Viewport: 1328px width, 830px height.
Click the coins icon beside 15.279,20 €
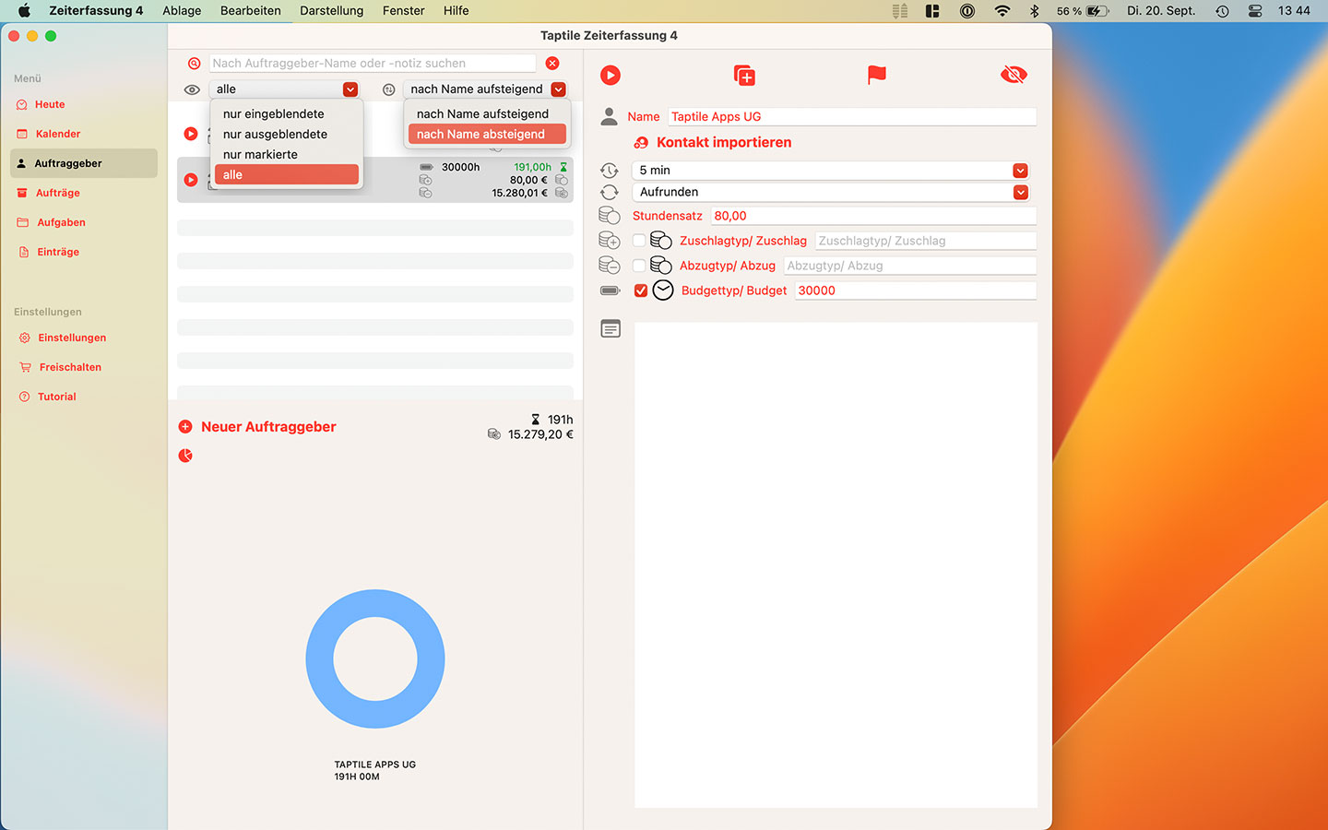coord(494,434)
